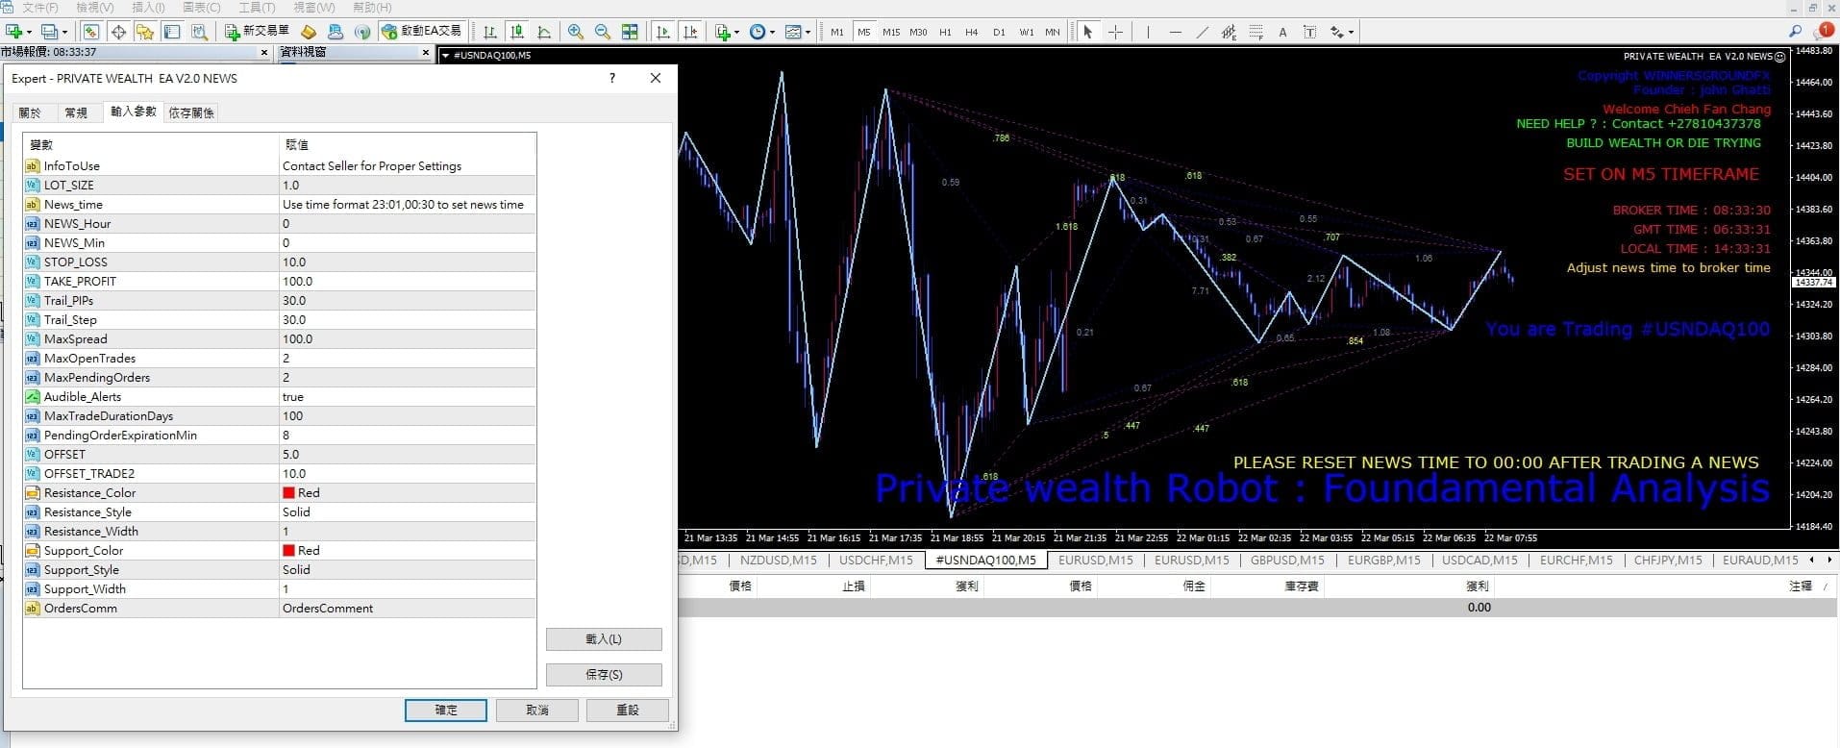This screenshot has height=748, width=1840.
Task: Toggle chart shift from right border
Action: point(690,32)
